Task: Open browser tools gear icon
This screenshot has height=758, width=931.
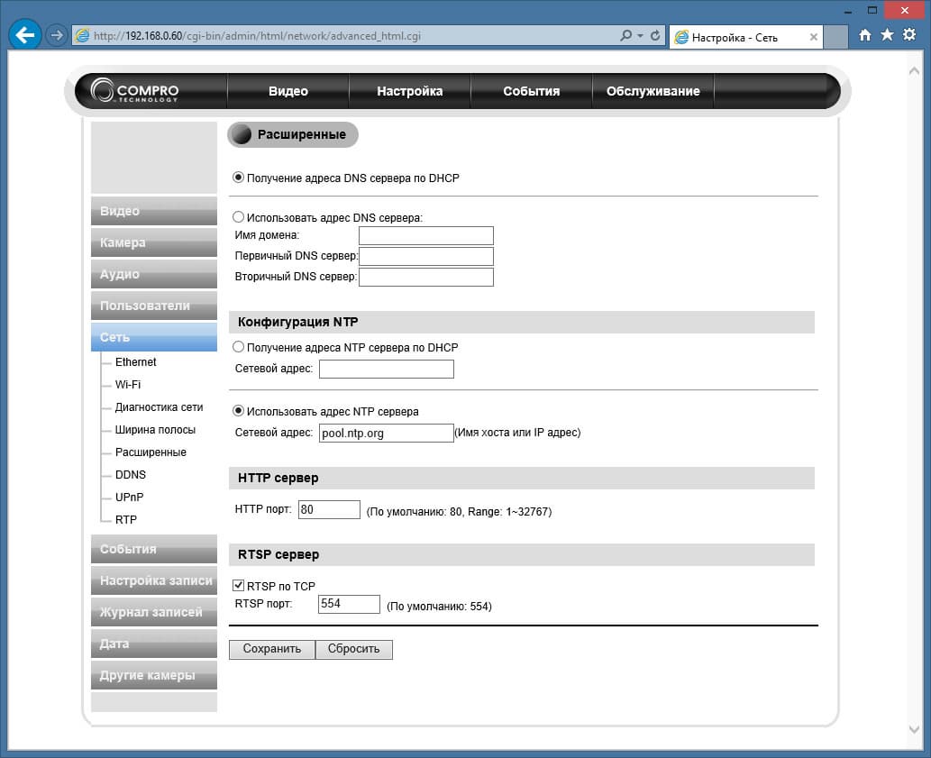Action: [x=909, y=35]
